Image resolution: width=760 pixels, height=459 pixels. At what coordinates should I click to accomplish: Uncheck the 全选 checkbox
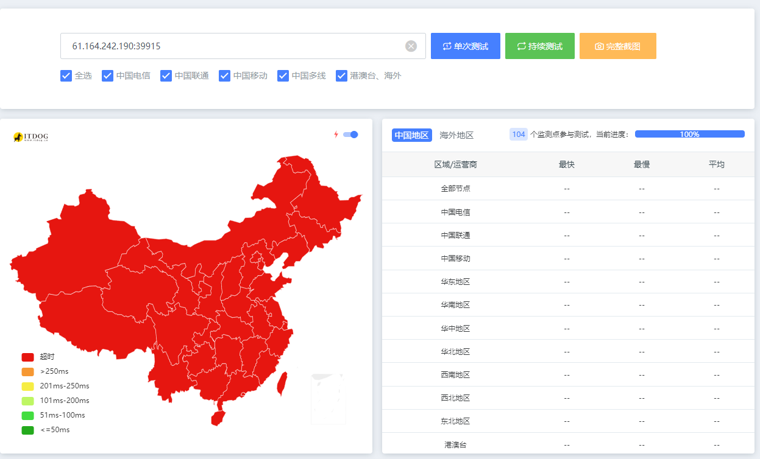point(66,75)
